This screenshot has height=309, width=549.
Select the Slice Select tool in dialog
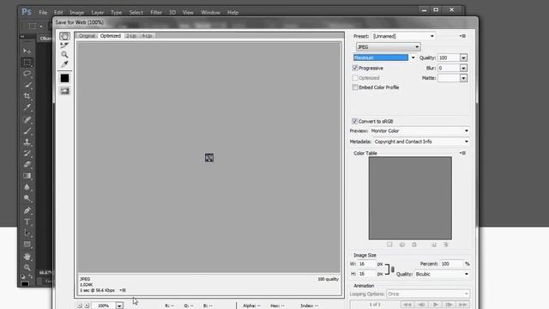[64, 45]
